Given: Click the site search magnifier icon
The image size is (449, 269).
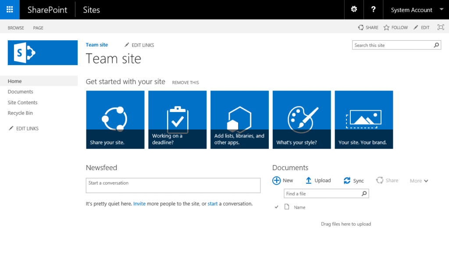Looking at the screenshot, I should tap(436, 45).
